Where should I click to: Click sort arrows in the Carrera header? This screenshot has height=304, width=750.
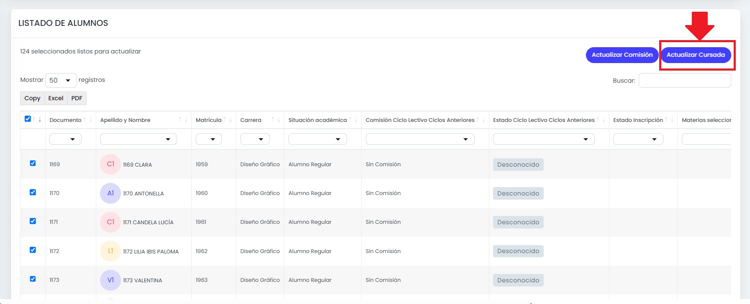(276, 120)
